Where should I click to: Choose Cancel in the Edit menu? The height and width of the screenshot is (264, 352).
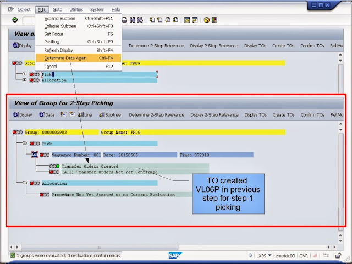click(78, 67)
